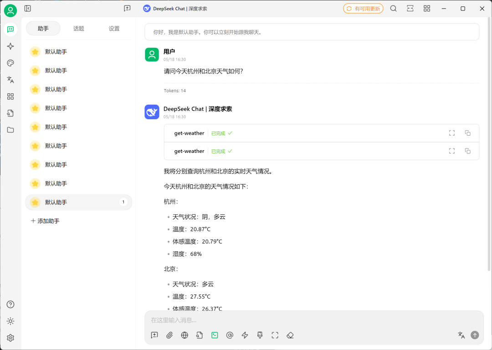Clear messages with the eraser icon
This screenshot has height=350, width=492.
[x=290, y=335]
